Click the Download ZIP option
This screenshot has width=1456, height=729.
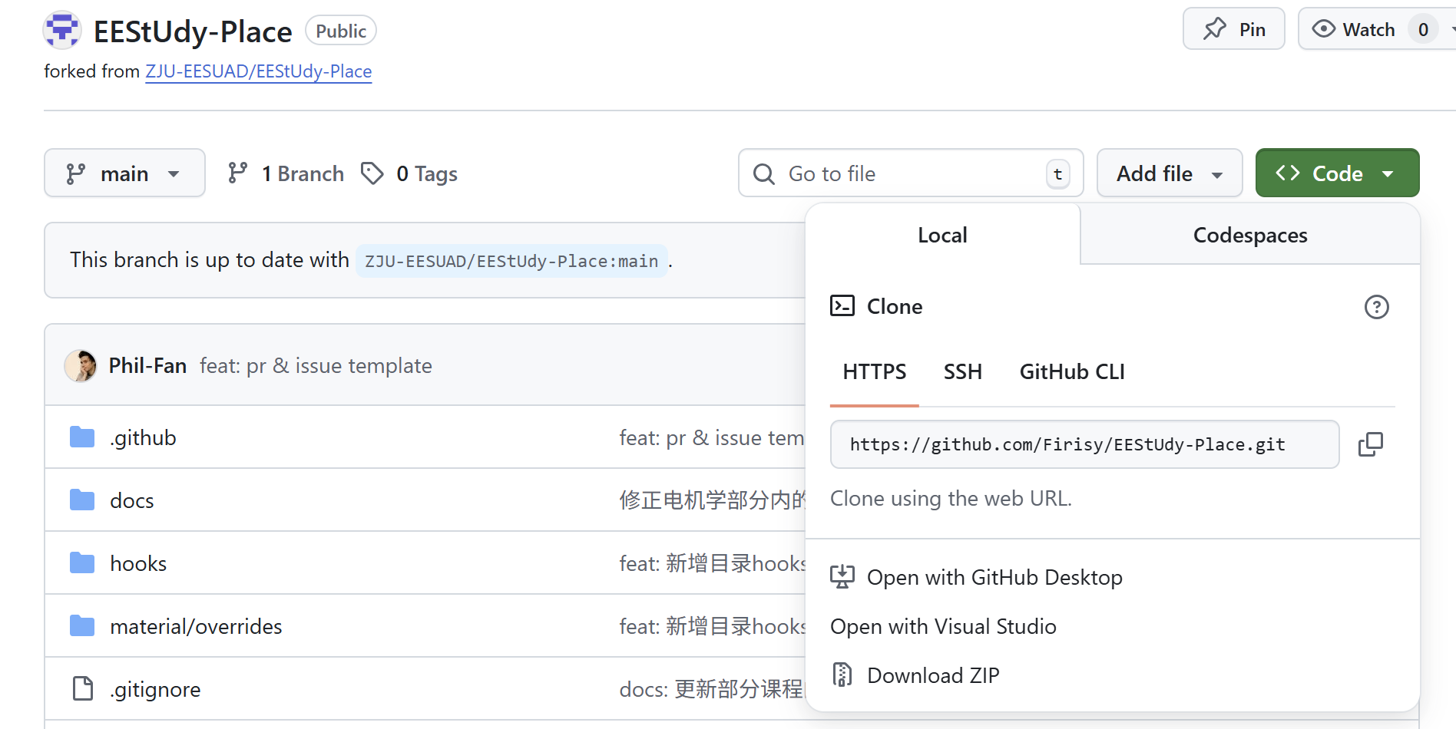[932, 675]
